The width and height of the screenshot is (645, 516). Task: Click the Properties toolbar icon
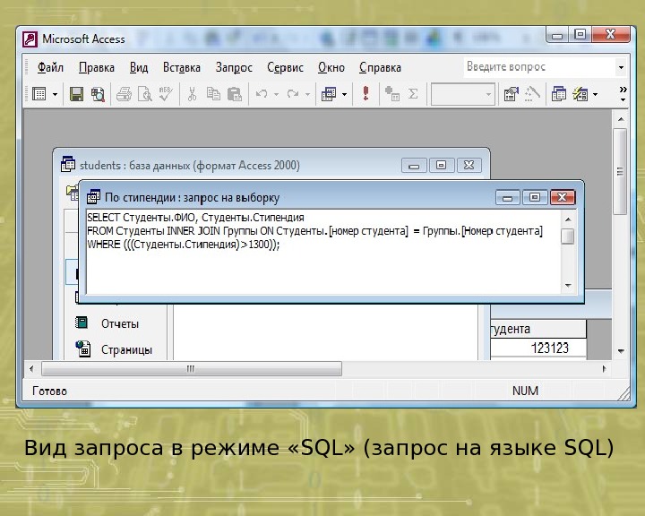click(x=512, y=94)
